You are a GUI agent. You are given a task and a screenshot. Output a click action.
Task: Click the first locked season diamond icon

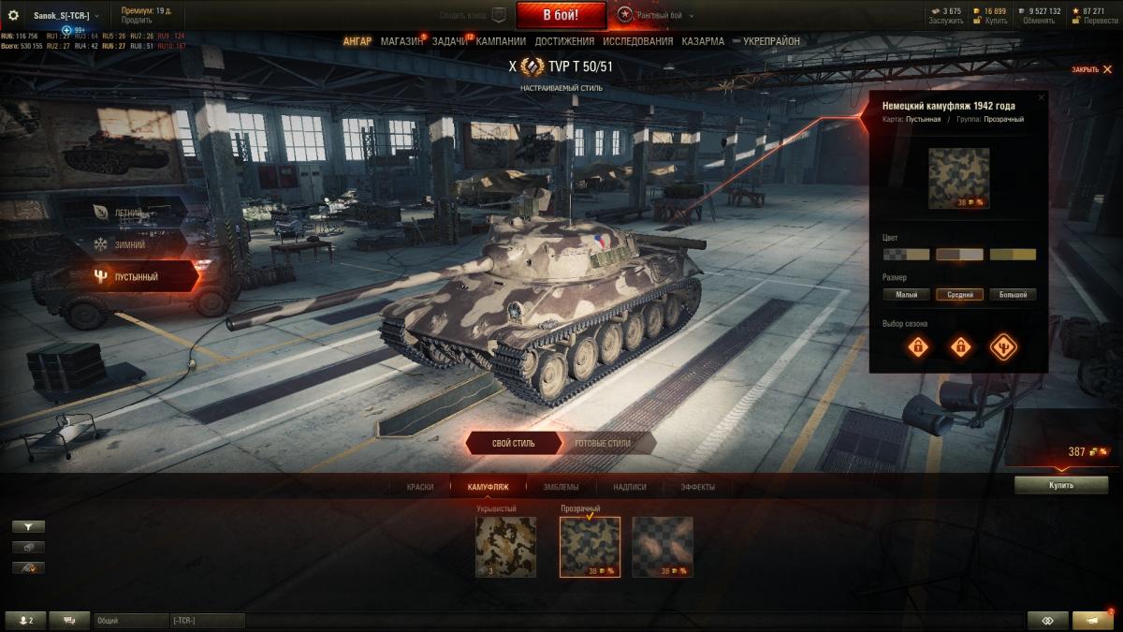tap(919, 347)
